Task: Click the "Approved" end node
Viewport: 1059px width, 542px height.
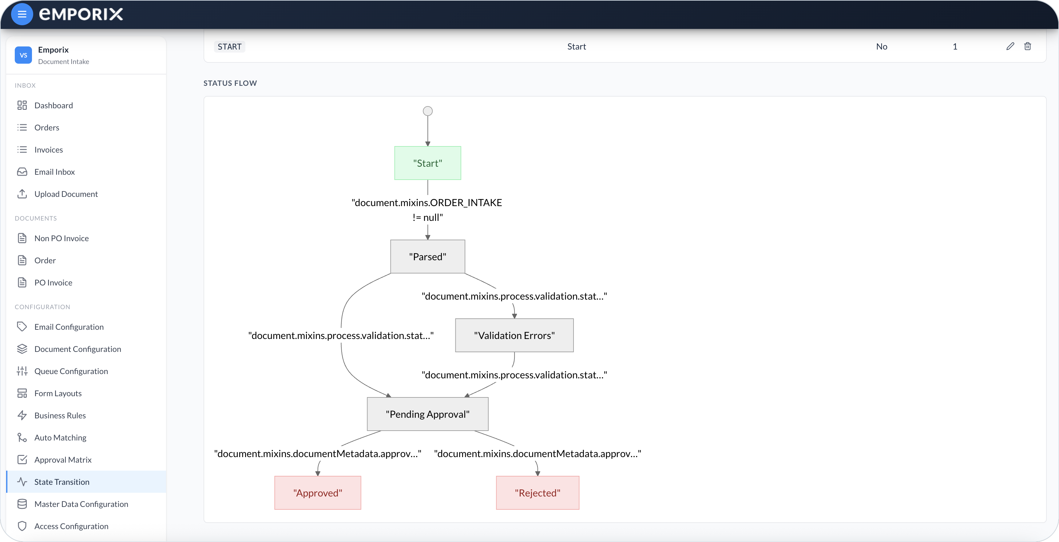Action: [x=318, y=493]
